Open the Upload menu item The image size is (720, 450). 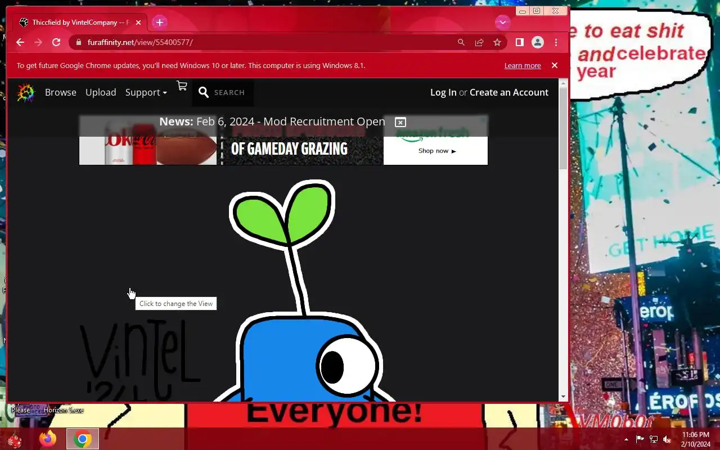tap(101, 92)
